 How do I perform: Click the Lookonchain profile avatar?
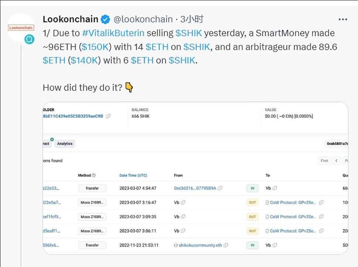pyautogui.click(x=21, y=28)
